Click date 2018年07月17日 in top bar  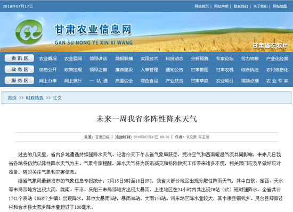tap(18, 6)
